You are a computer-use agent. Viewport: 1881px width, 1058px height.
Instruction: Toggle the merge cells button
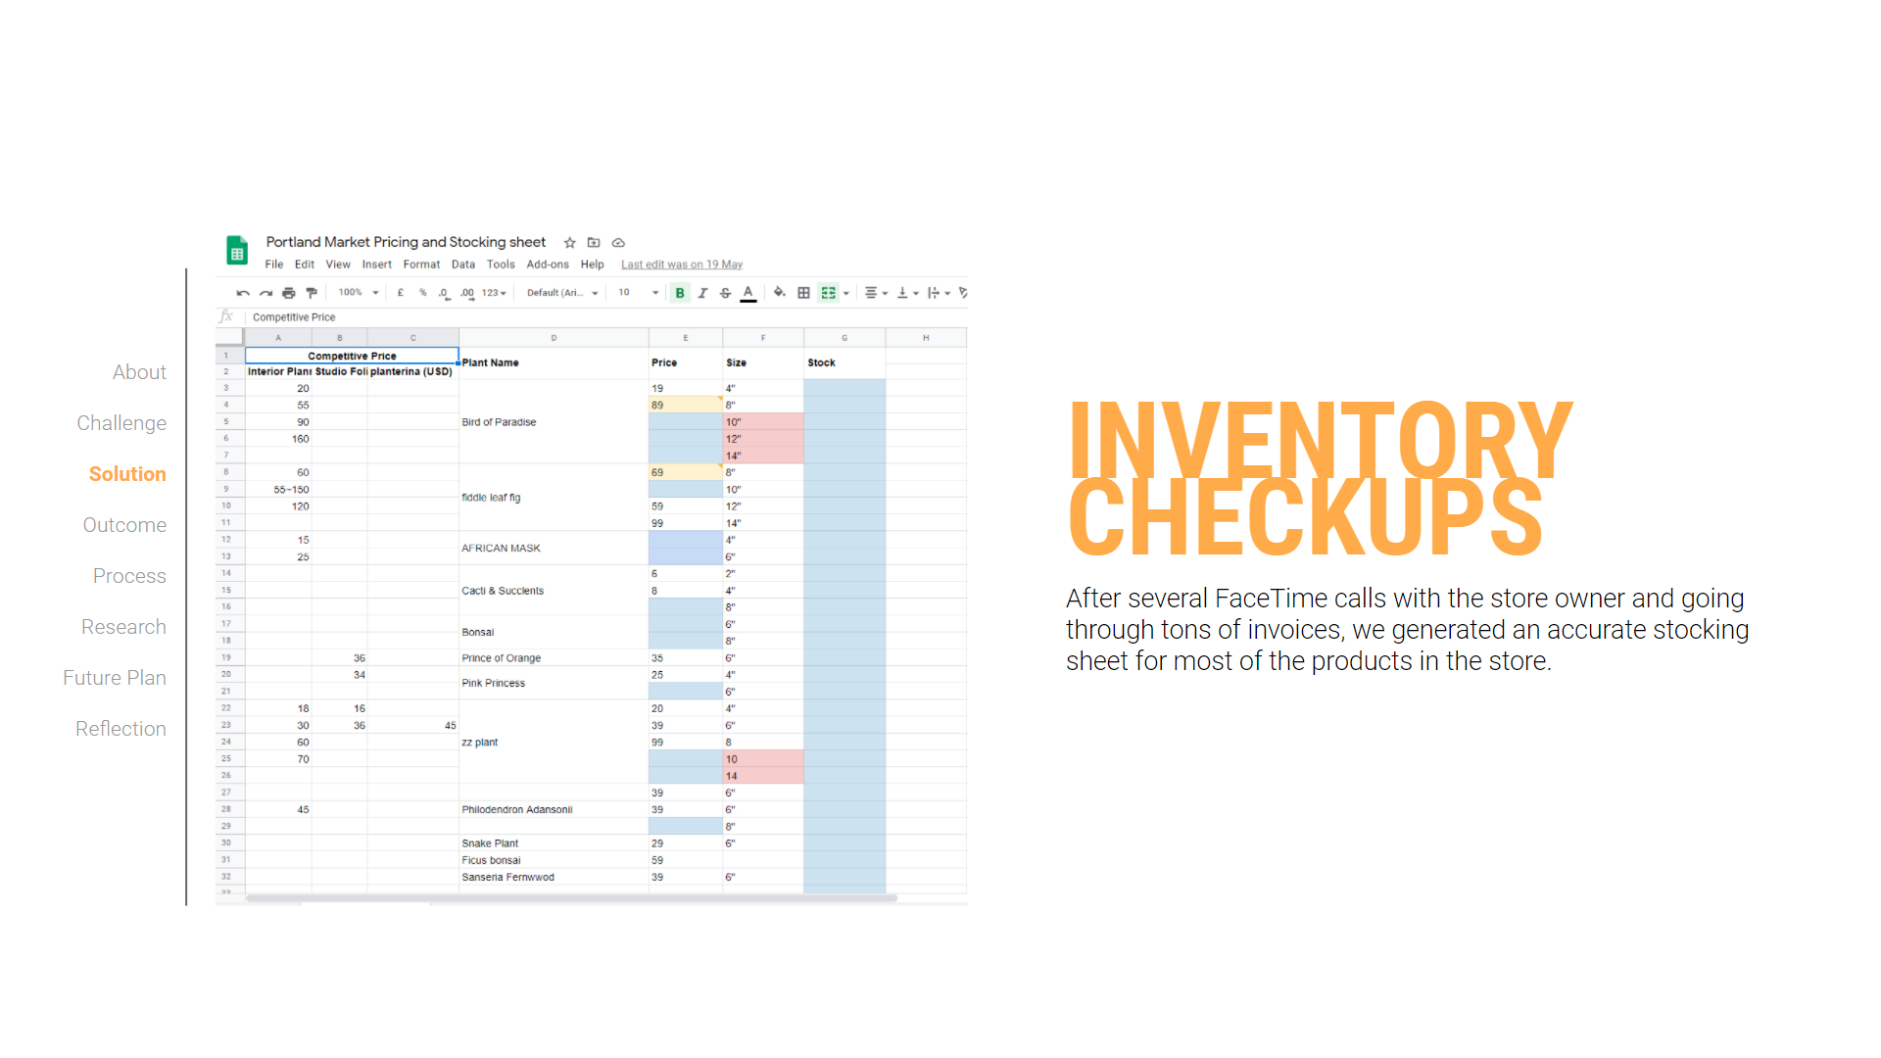click(829, 293)
